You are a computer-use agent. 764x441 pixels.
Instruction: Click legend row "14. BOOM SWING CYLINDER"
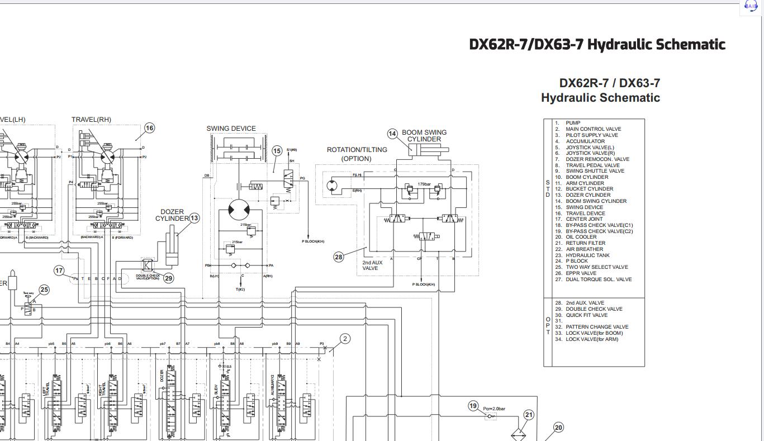[590, 201]
